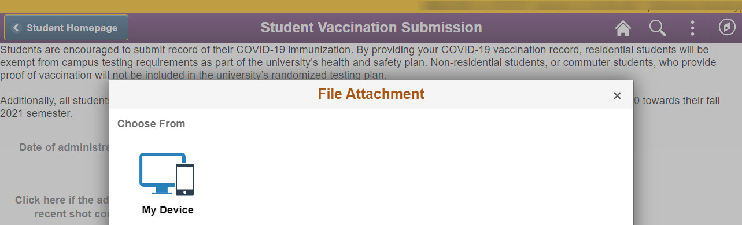Select the My Device text label
Screen dimensions: 742x225
click(x=168, y=210)
